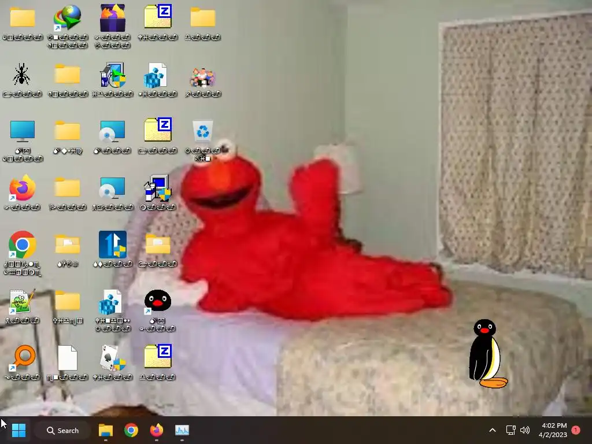592x444 pixels.
Task: Expand the hidden system tray icons chevron
Action: (493, 430)
